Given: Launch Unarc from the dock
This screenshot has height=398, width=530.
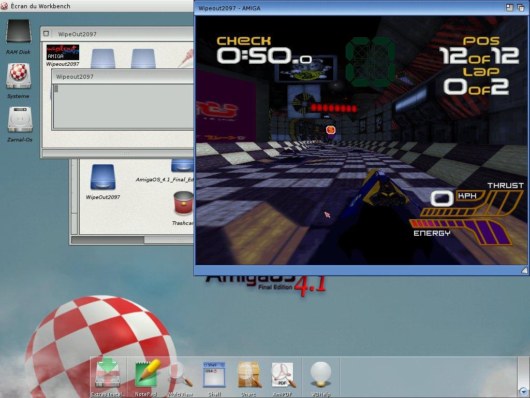Looking at the screenshot, I should click(248, 374).
